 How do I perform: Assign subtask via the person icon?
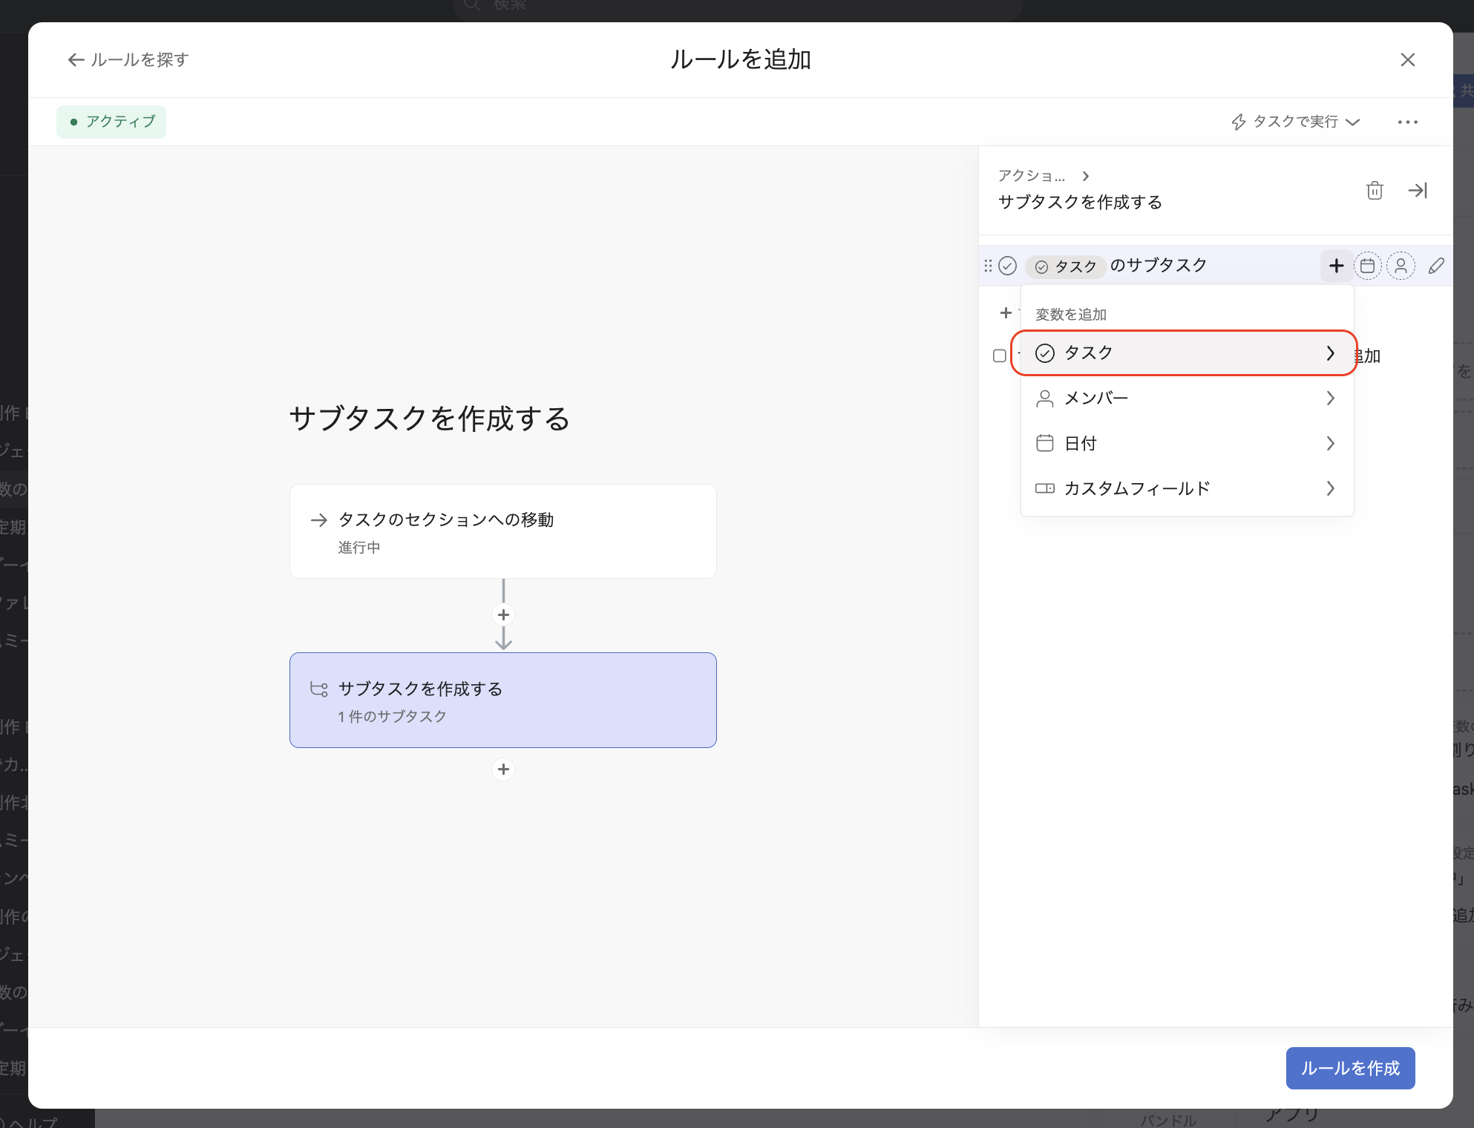point(1401,266)
